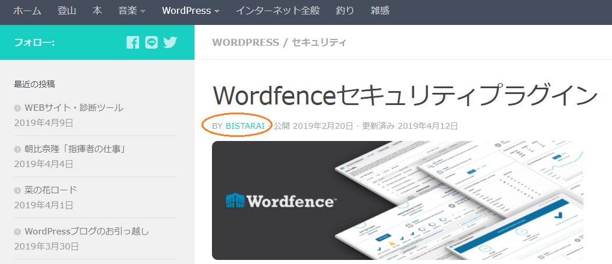This screenshot has height=264, width=612.
Task: Click the Wordfence featured banner image
Action: coord(398,200)
